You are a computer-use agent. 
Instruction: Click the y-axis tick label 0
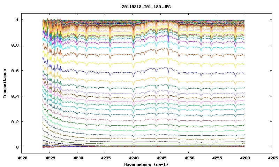(x=17, y=147)
